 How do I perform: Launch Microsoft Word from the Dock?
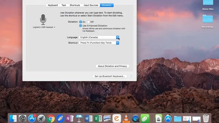88,119
